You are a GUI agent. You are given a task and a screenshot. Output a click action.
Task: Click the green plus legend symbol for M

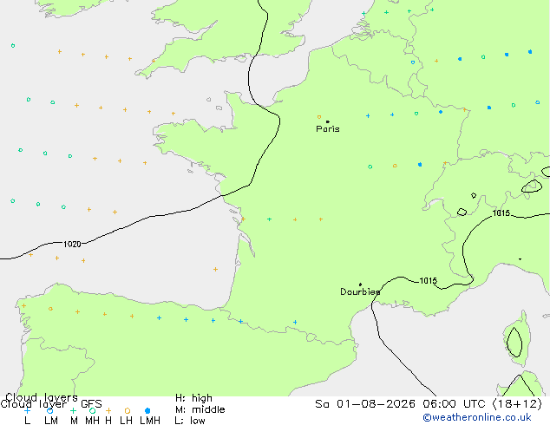[x=73, y=410]
